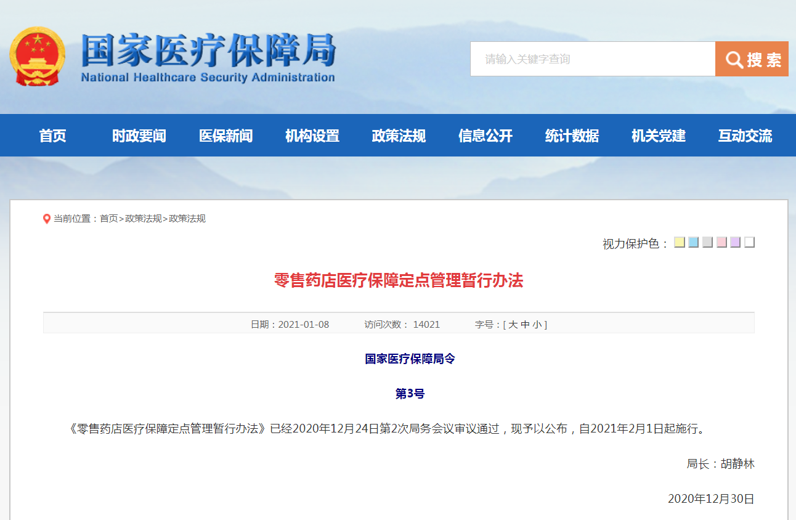The image size is (796, 520).
Task: Click the visit count 14021
Action: [x=426, y=324]
